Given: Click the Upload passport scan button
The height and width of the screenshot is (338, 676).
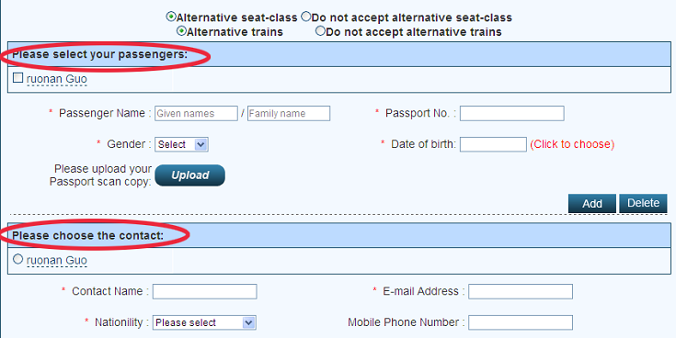Looking at the screenshot, I should coord(189,175).
